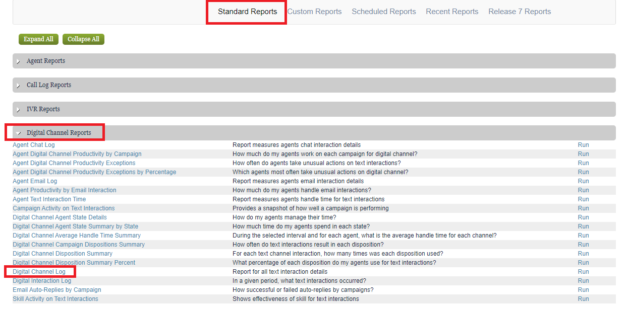Screen dimensions: 627x309
Task: Click the Expand All button
Action: pyautogui.click(x=38, y=39)
